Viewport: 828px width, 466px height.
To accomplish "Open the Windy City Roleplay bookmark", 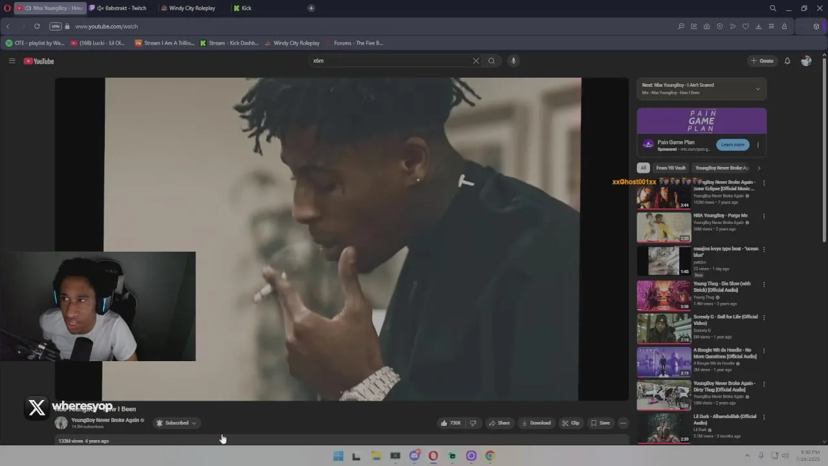I will pos(292,43).
